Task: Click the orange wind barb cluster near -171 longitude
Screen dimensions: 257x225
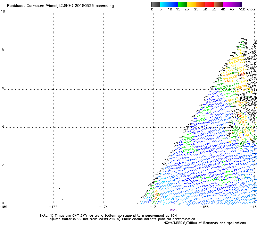Action: click(x=157, y=196)
